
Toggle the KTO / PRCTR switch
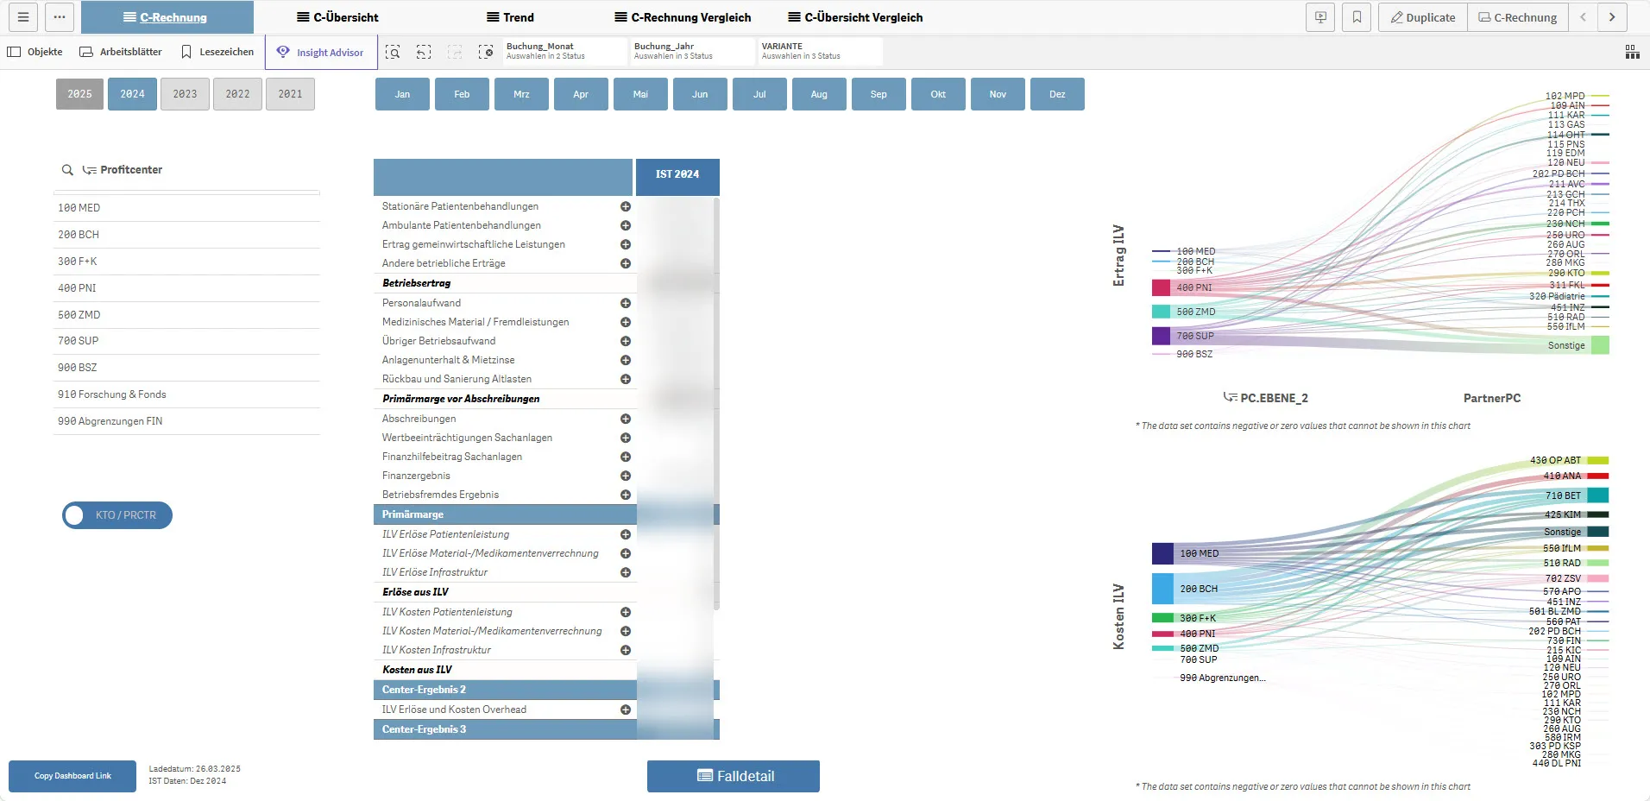pyautogui.click(x=117, y=515)
